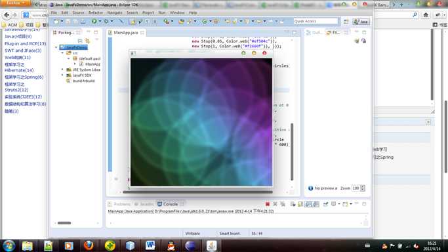This screenshot has width=448, height=252.
Task: Open the Run menu
Action: 162,12
